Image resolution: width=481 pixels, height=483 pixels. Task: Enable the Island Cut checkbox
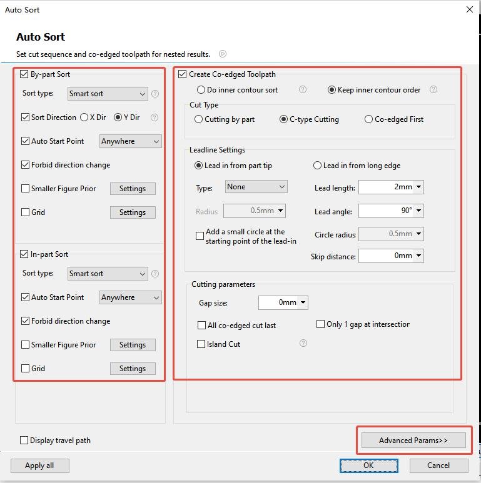click(201, 344)
